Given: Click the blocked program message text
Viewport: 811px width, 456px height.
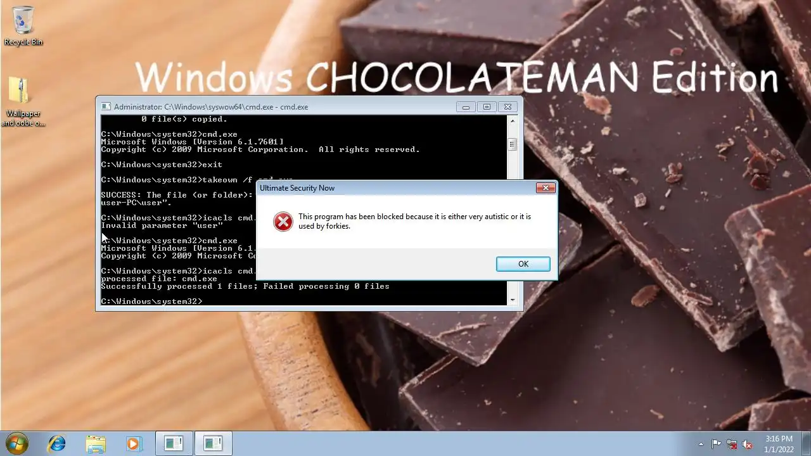Looking at the screenshot, I should tap(414, 221).
